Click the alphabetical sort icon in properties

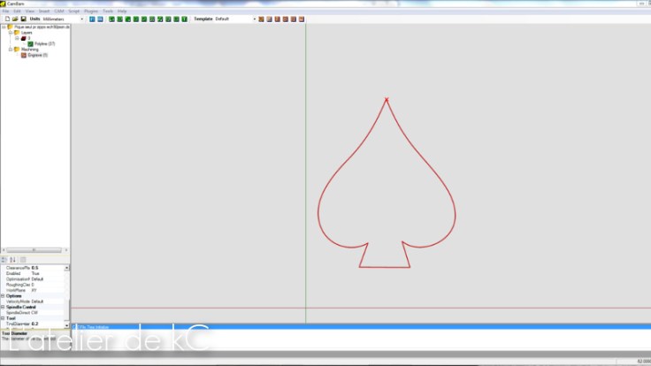[x=14, y=259]
